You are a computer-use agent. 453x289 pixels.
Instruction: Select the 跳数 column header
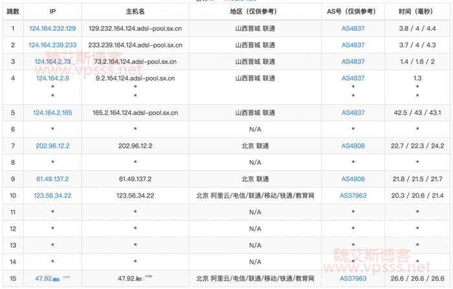pos(12,12)
